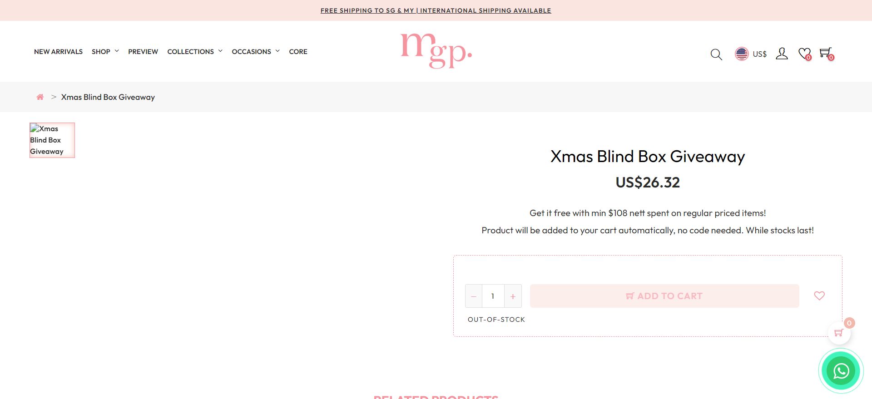
Task: Open the shopping cart icon in header
Action: (x=827, y=54)
